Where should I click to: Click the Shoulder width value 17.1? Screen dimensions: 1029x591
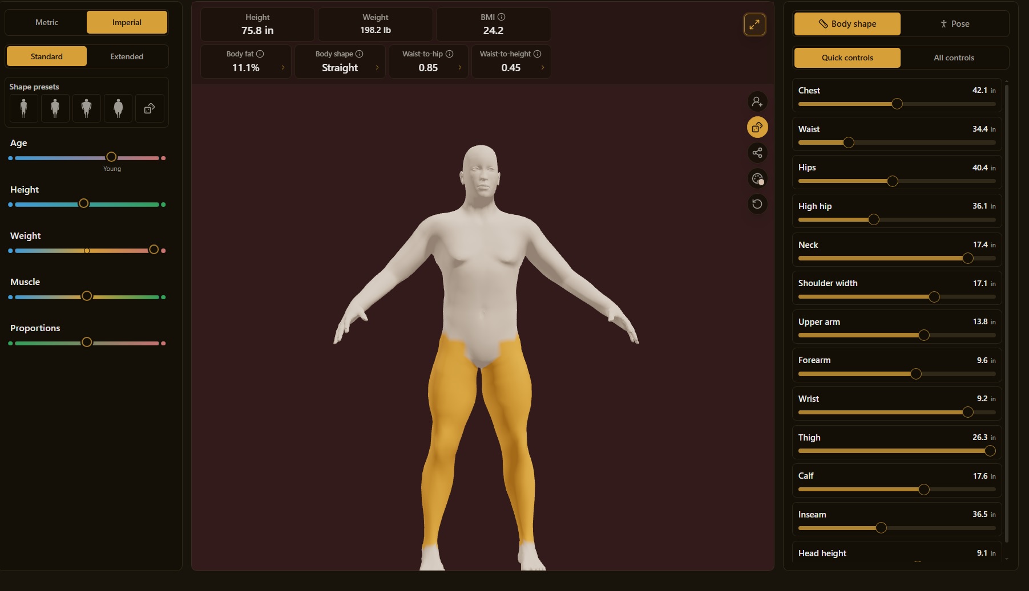tap(980, 283)
